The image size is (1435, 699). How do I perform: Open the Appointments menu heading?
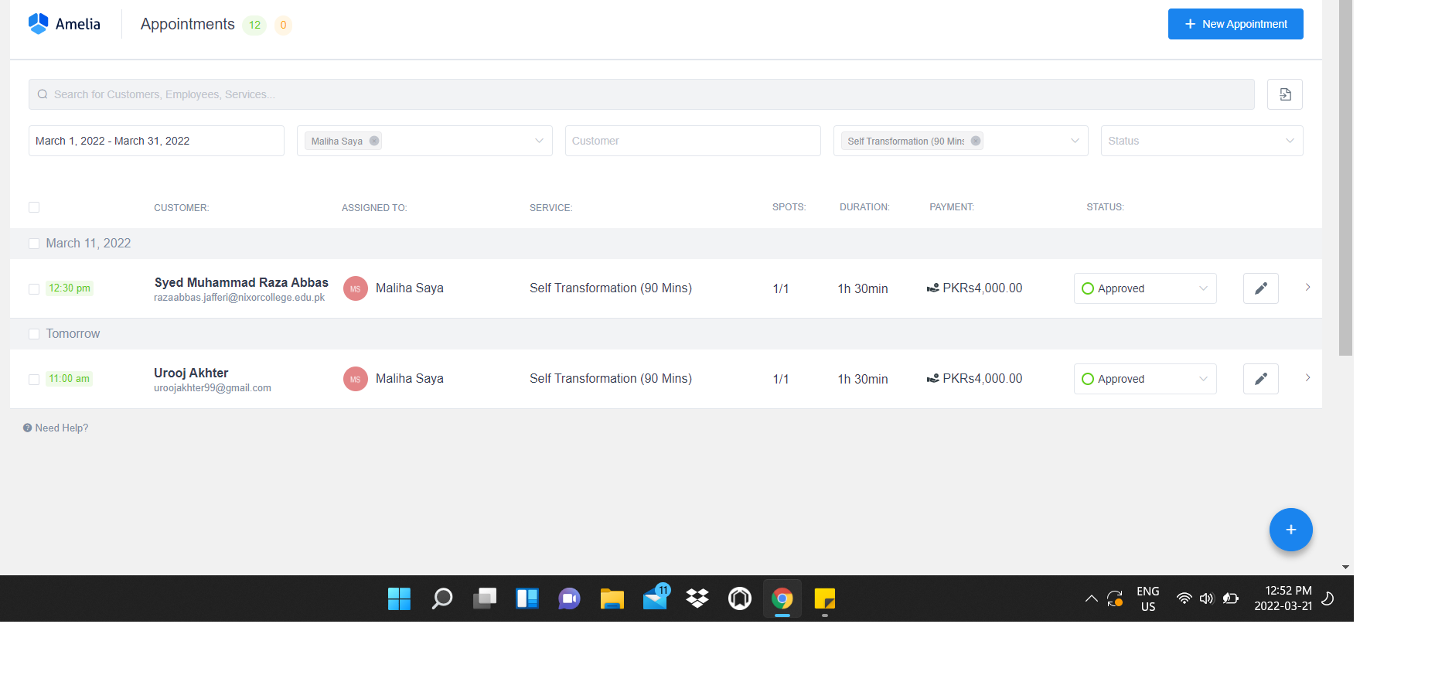(x=186, y=24)
